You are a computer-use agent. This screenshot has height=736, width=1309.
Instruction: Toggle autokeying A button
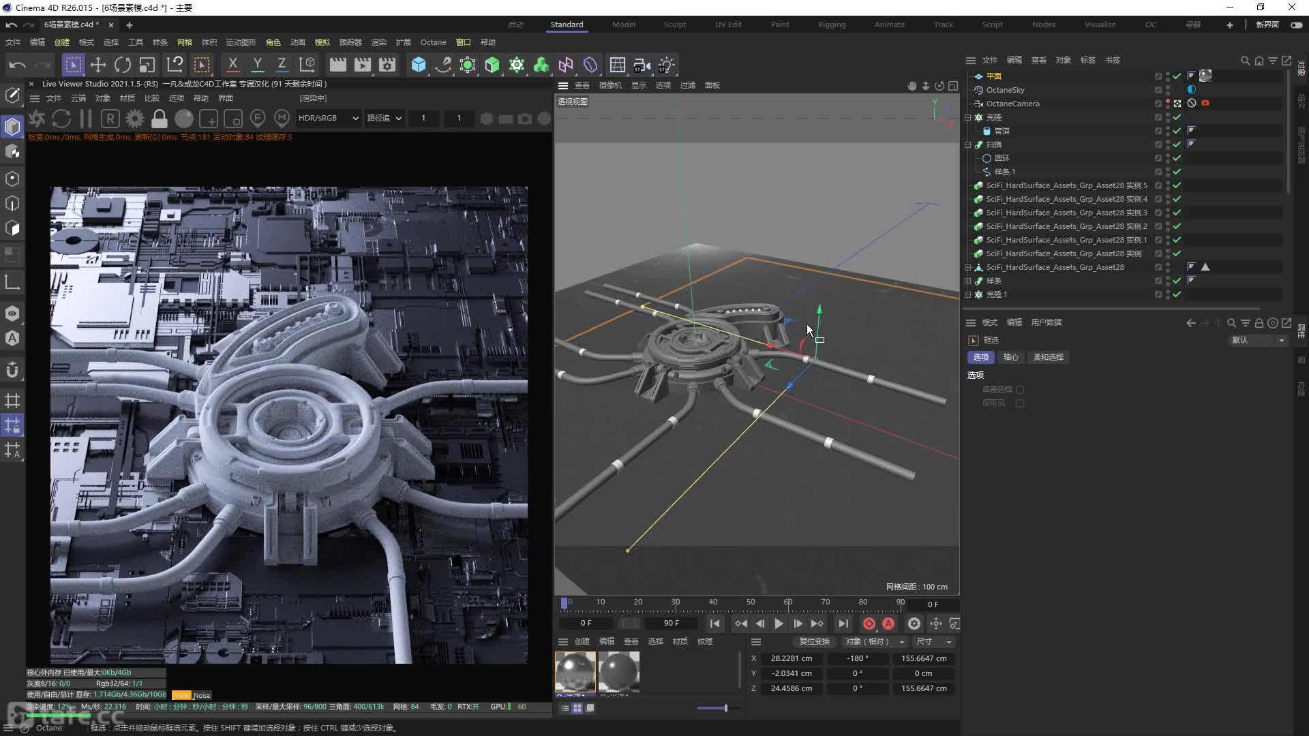click(888, 624)
